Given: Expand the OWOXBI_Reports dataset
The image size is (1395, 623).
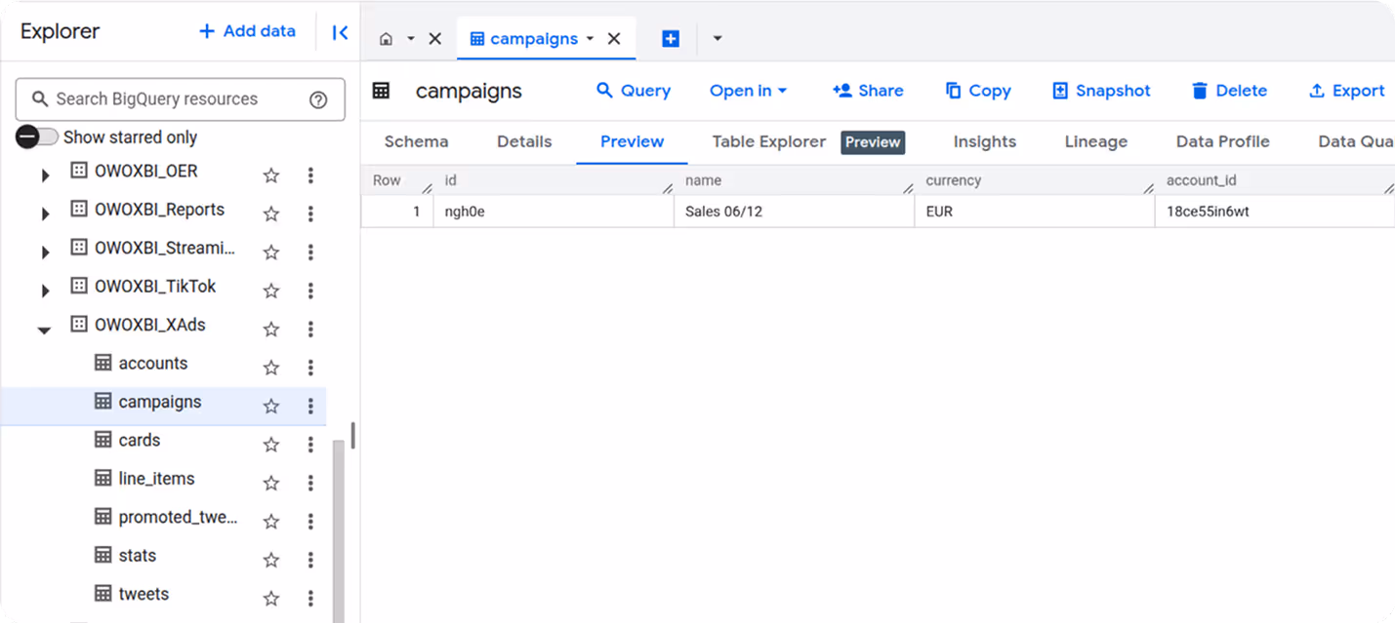Looking at the screenshot, I should (45, 214).
